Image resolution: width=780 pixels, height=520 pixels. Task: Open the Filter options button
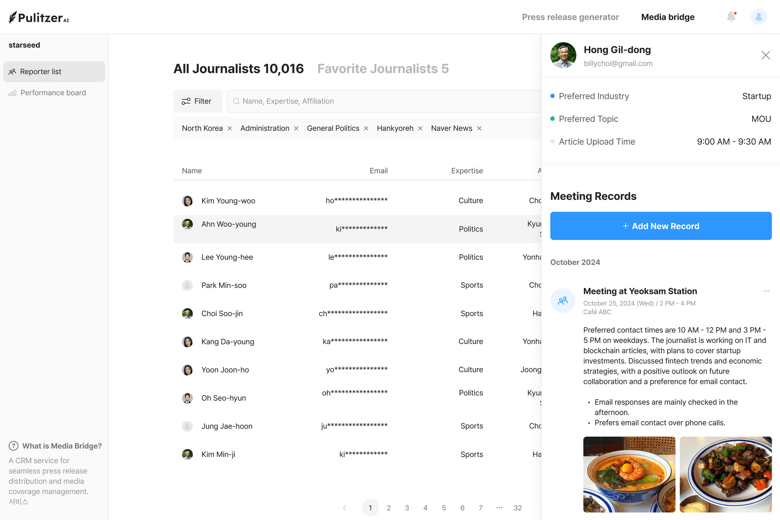click(x=198, y=101)
